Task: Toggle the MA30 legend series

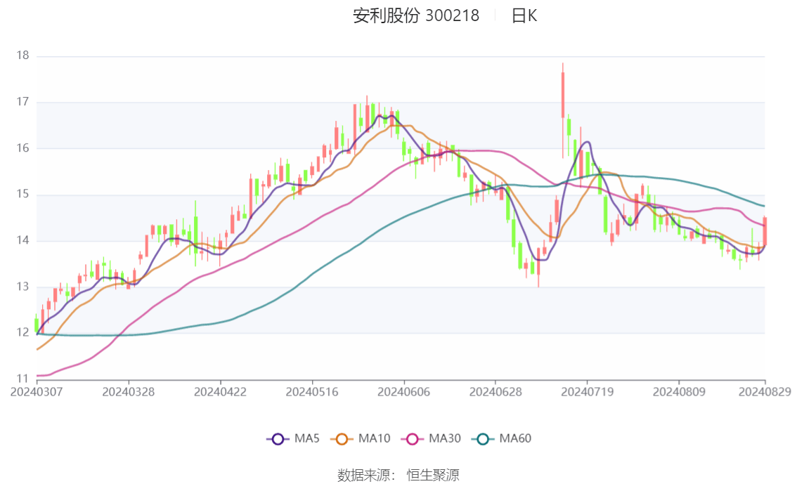Action: pos(431,439)
